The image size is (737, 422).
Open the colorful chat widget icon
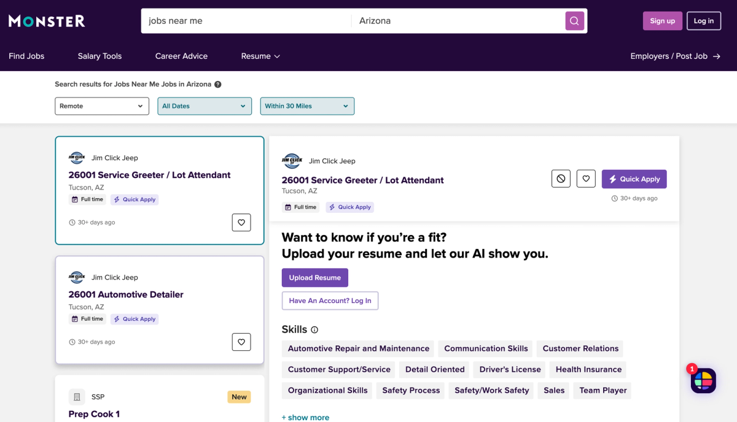[x=703, y=381]
